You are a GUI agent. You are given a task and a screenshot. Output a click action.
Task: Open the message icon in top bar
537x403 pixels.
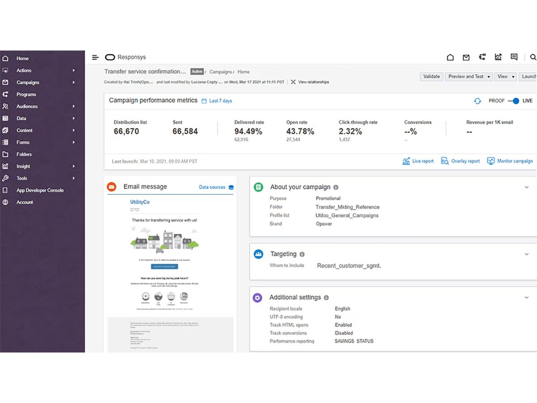point(514,57)
